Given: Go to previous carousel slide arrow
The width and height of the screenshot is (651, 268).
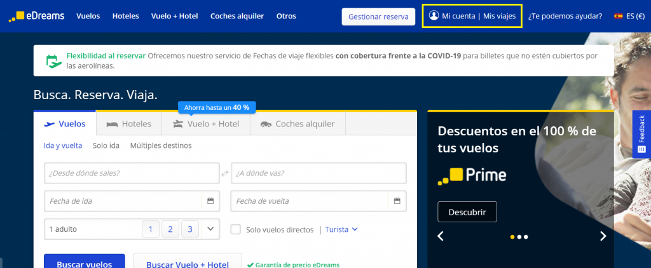Looking at the screenshot, I should coord(441,236).
